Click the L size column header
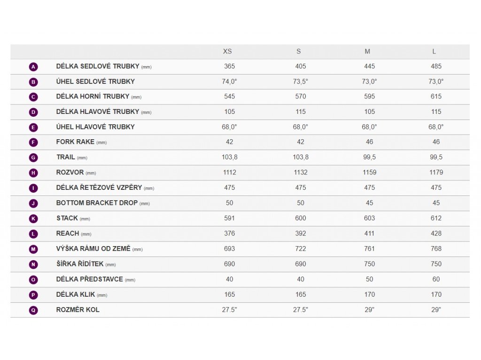Viewport: 481px width, 360px height. pos(434,52)
